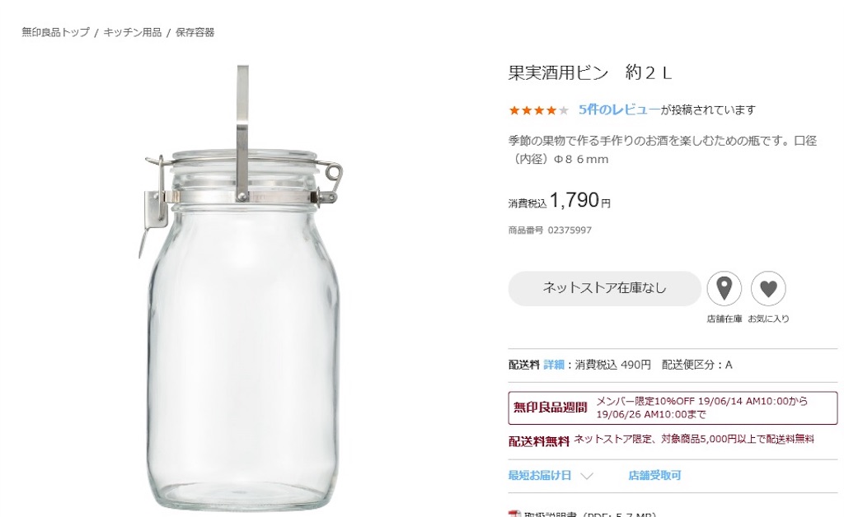This screenshot has height=517, width=844.
Task: Open the キッチン用品 breadcrumb category
Action: [x=132, y=32]
